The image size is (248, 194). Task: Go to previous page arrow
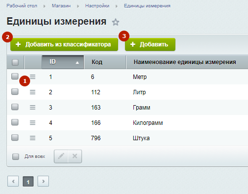13,181
